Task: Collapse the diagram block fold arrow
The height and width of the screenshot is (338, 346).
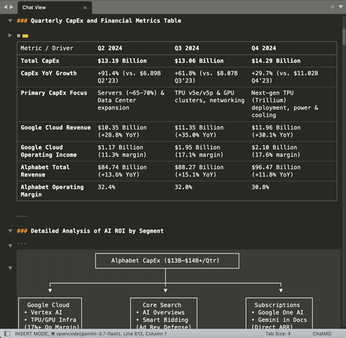Action: click(x=10, y=268)
